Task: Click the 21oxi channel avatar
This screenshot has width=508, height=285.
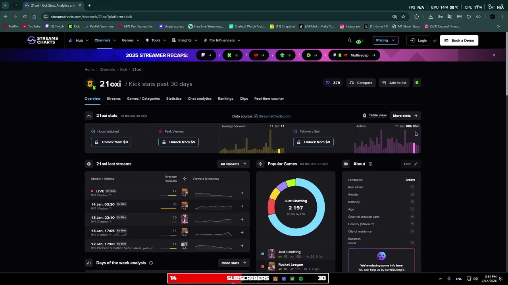Action: click(91, 84)
